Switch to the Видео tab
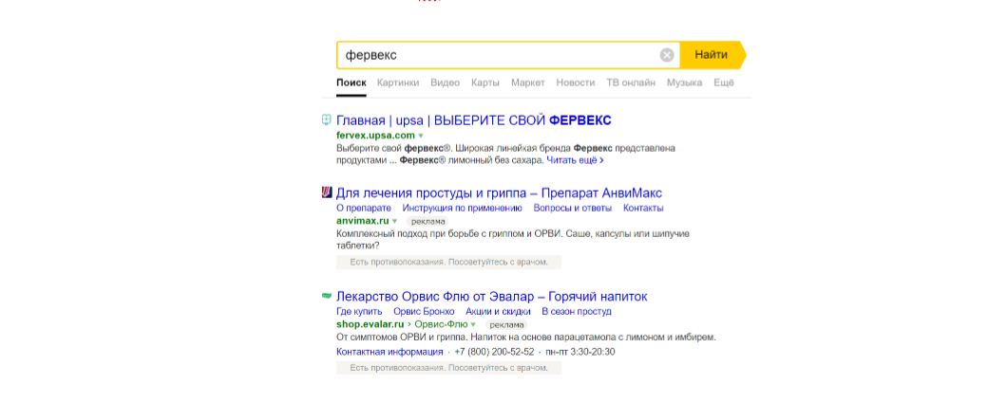This screenshot has height=402, width=1007. click(x=445, y=82)
